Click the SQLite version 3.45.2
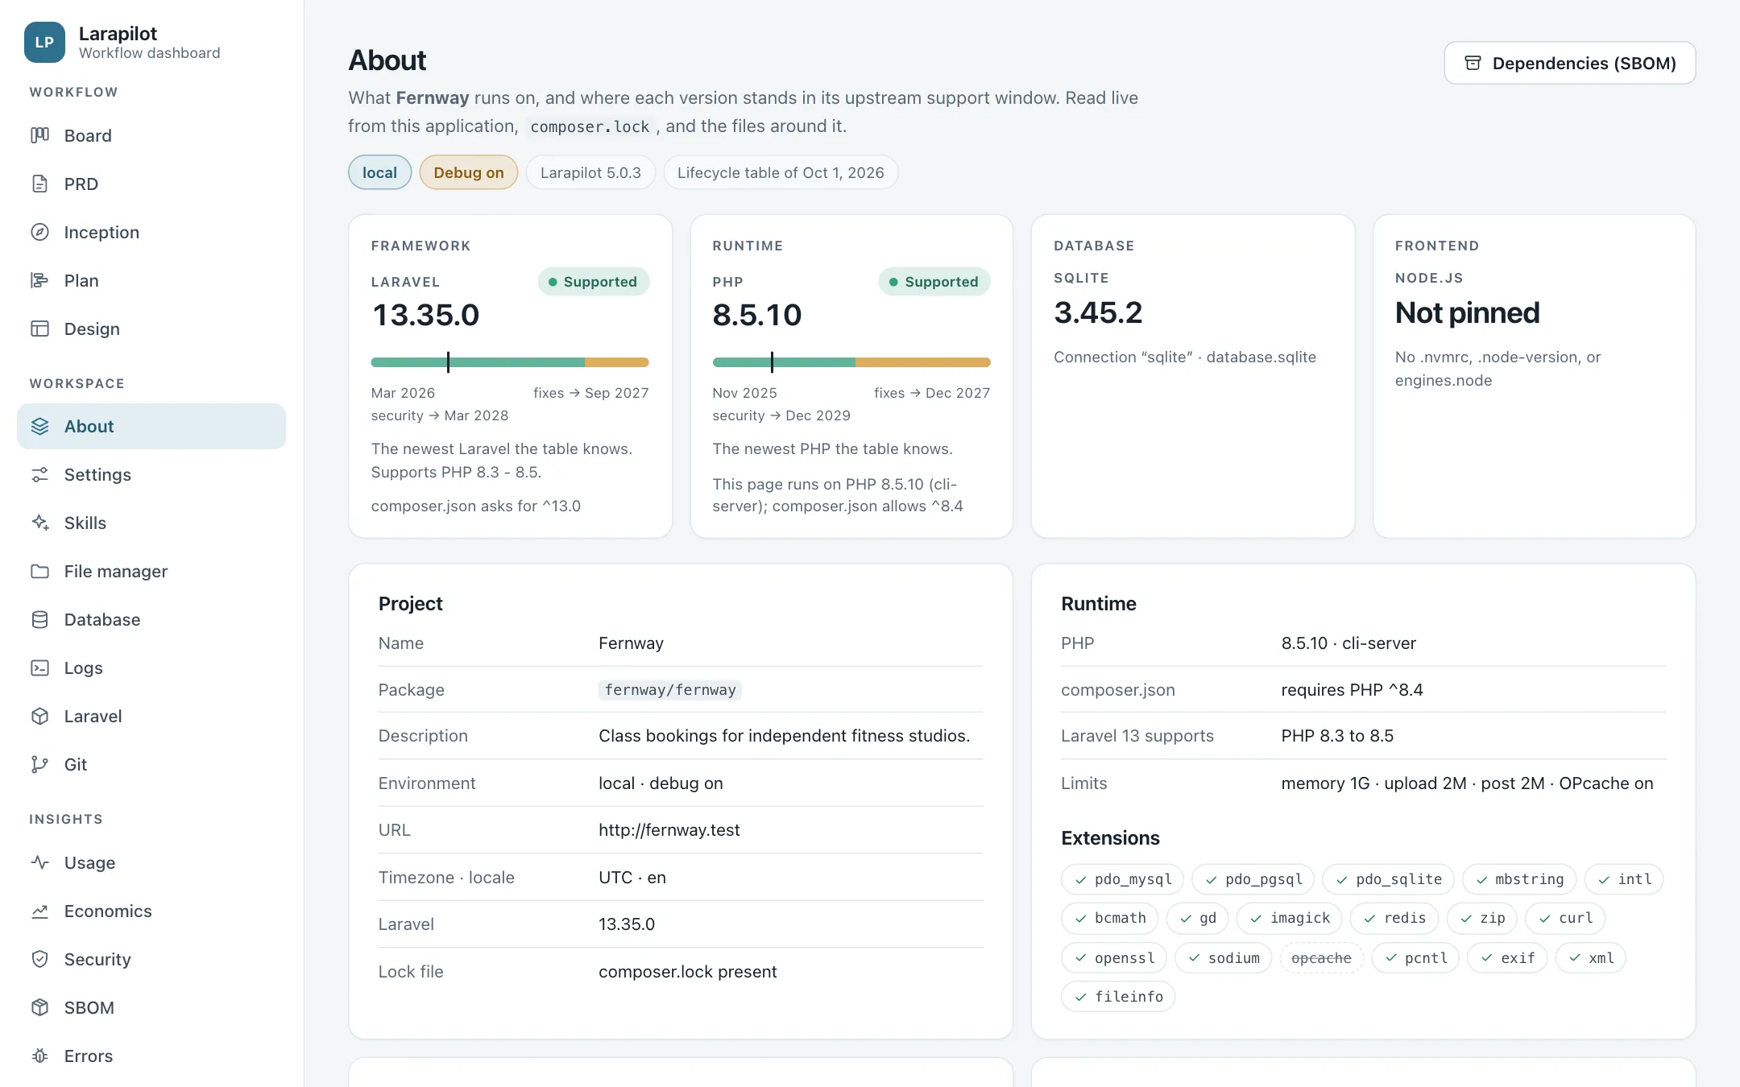Image resolution: width=1740 pixels, height=1087 pixels. pyautogui.click(x=1098, y=312)
